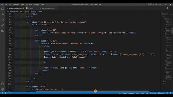Change UTF-8 file encoding
The width and height of the screenshot is (173, 97).
[x=137, y=93]
